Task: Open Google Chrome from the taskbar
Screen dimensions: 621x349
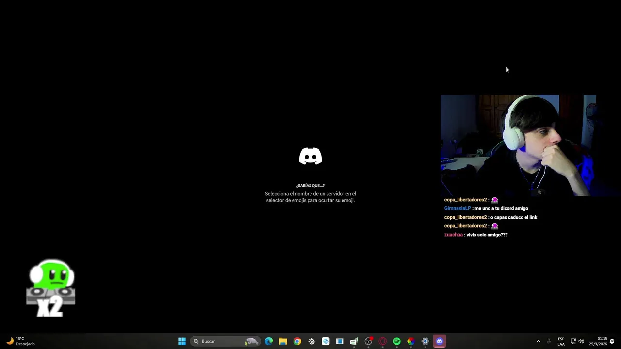Action: pyautogui.click(x=297, y=341)
